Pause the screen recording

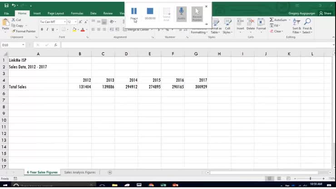(x=134, y=14)
